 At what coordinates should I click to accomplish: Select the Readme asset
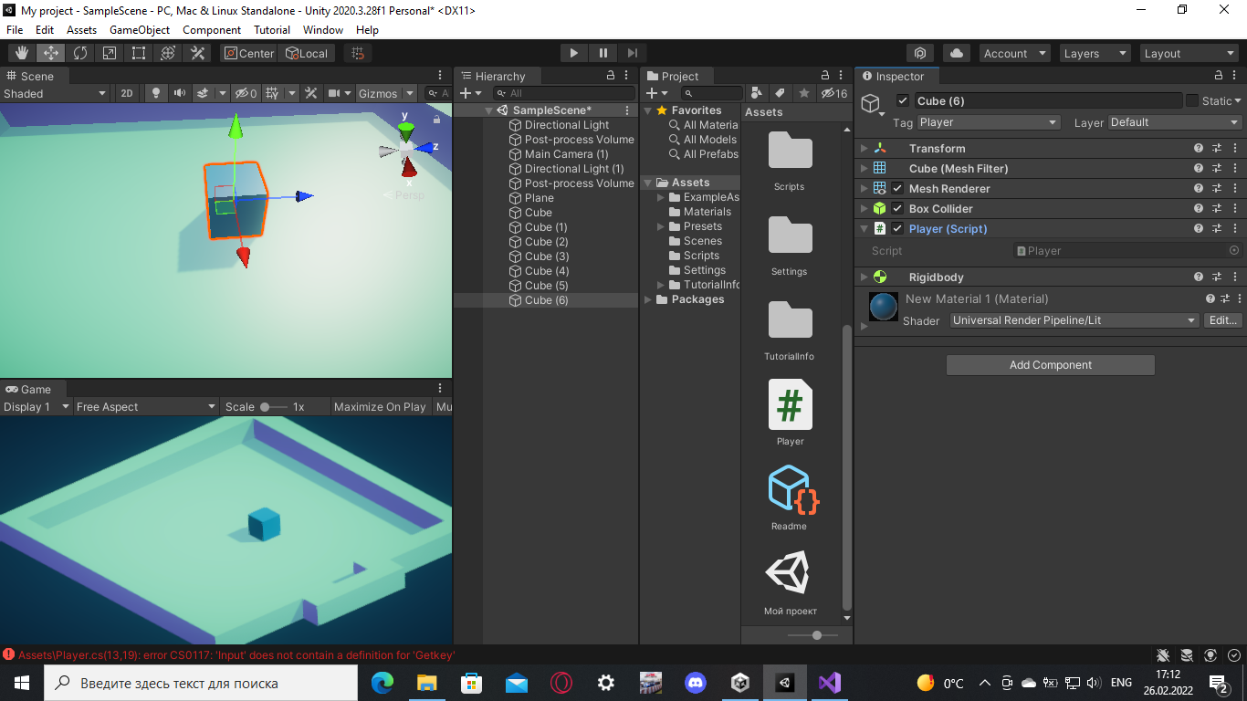coord(790,497)
